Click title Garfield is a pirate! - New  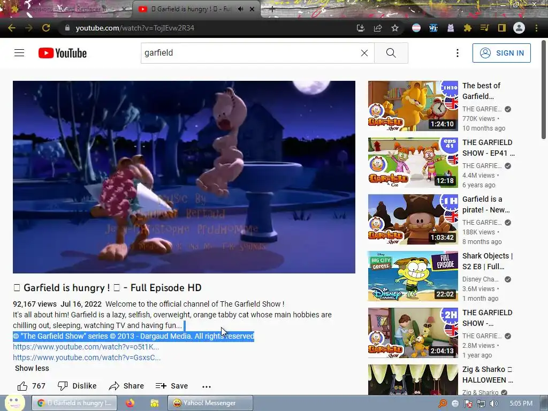[x=486, y=204]
